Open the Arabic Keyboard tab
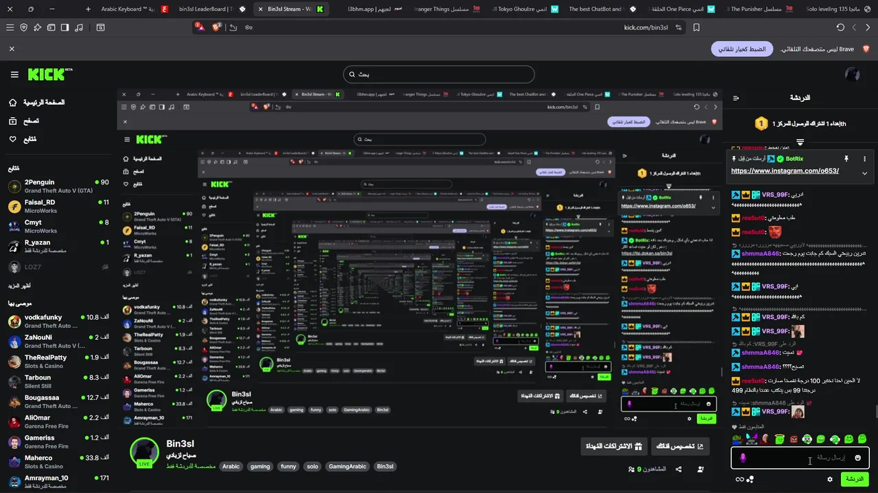This screenshot has height=493, width=878. [134, 9]
